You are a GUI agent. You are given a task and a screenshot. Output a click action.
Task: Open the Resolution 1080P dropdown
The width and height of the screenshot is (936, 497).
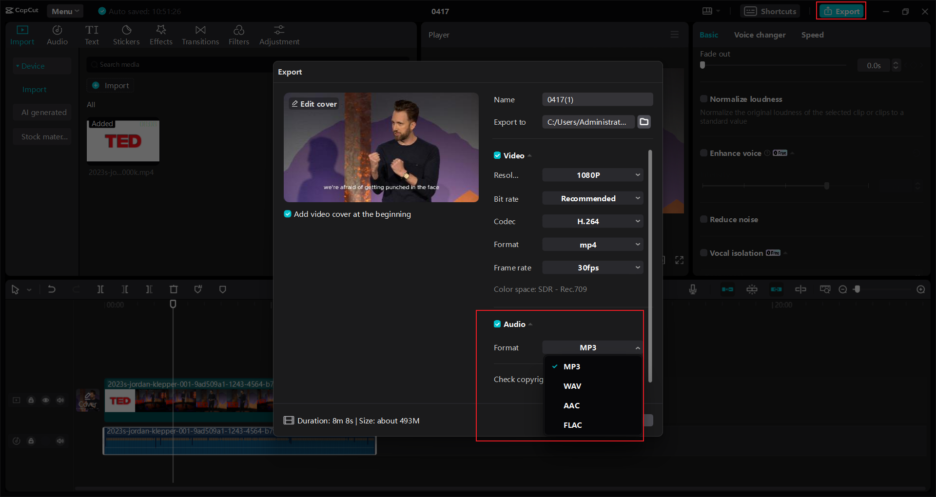tap(592, 175)
